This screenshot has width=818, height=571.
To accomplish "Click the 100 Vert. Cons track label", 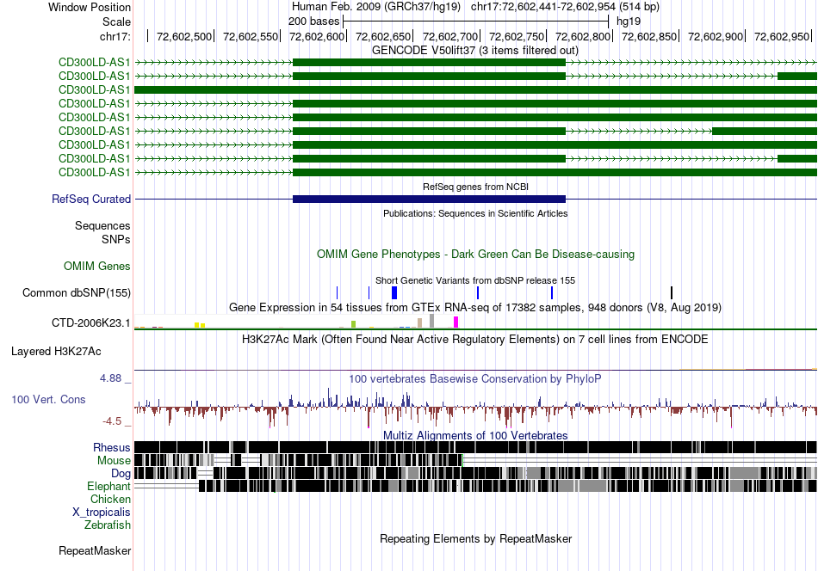I will point(48,400).
